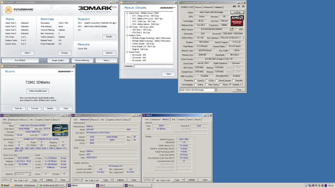Open Tools dropdown arrow in Memory window
335x188 pixels.
coord(183,180)
